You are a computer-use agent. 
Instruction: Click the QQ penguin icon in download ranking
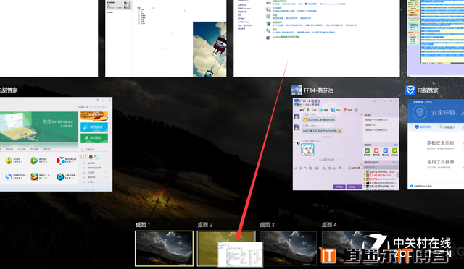tap(91, 157)
